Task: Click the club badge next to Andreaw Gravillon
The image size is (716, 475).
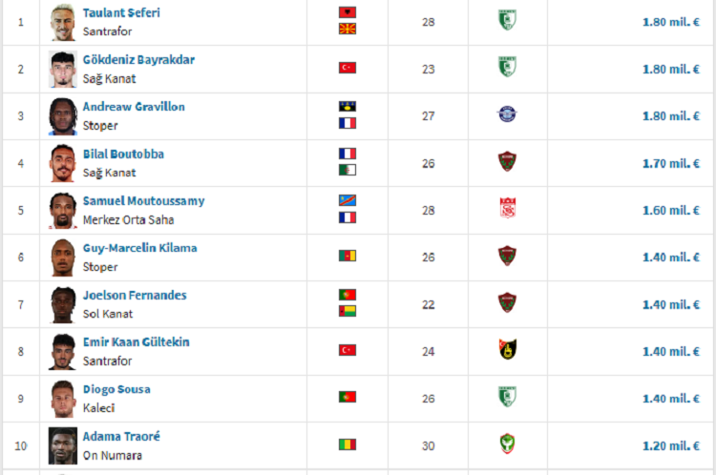Action: tap(507, 114)
